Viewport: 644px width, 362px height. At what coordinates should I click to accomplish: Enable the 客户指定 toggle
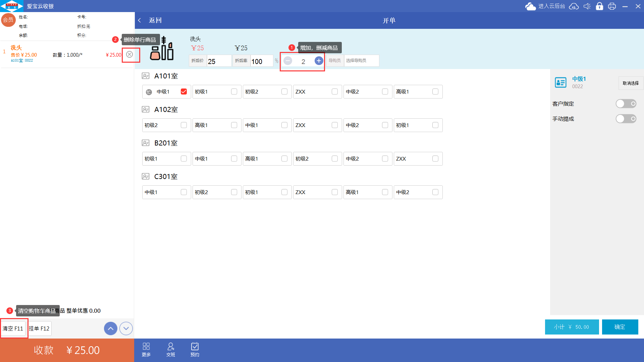tap(626, 104)
